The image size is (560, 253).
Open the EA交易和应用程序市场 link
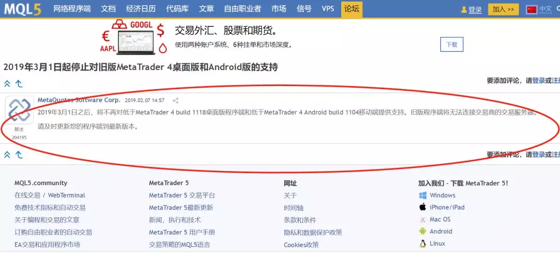tap(48, 244)
